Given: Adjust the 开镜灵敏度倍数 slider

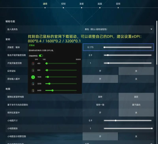Looking at the screenshot, I should (x=128, y=63).
